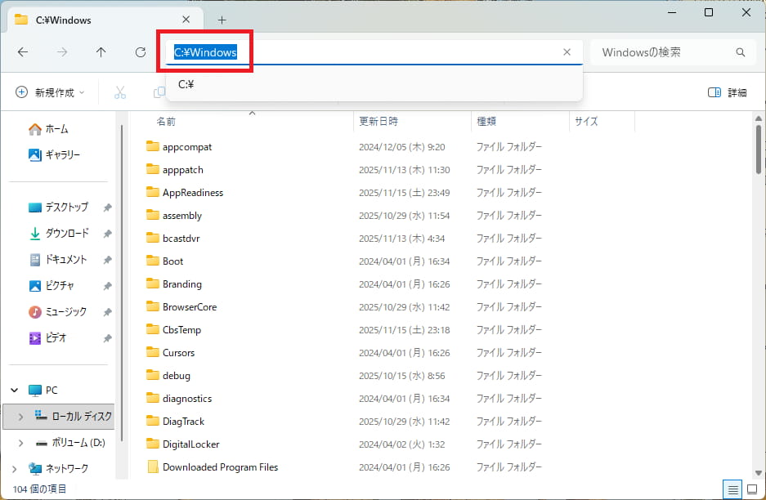Viewport: 766px width, 500px height.
Task: Open a new tab with plus button
Action: pyautogui.click(x=222, y=20)
